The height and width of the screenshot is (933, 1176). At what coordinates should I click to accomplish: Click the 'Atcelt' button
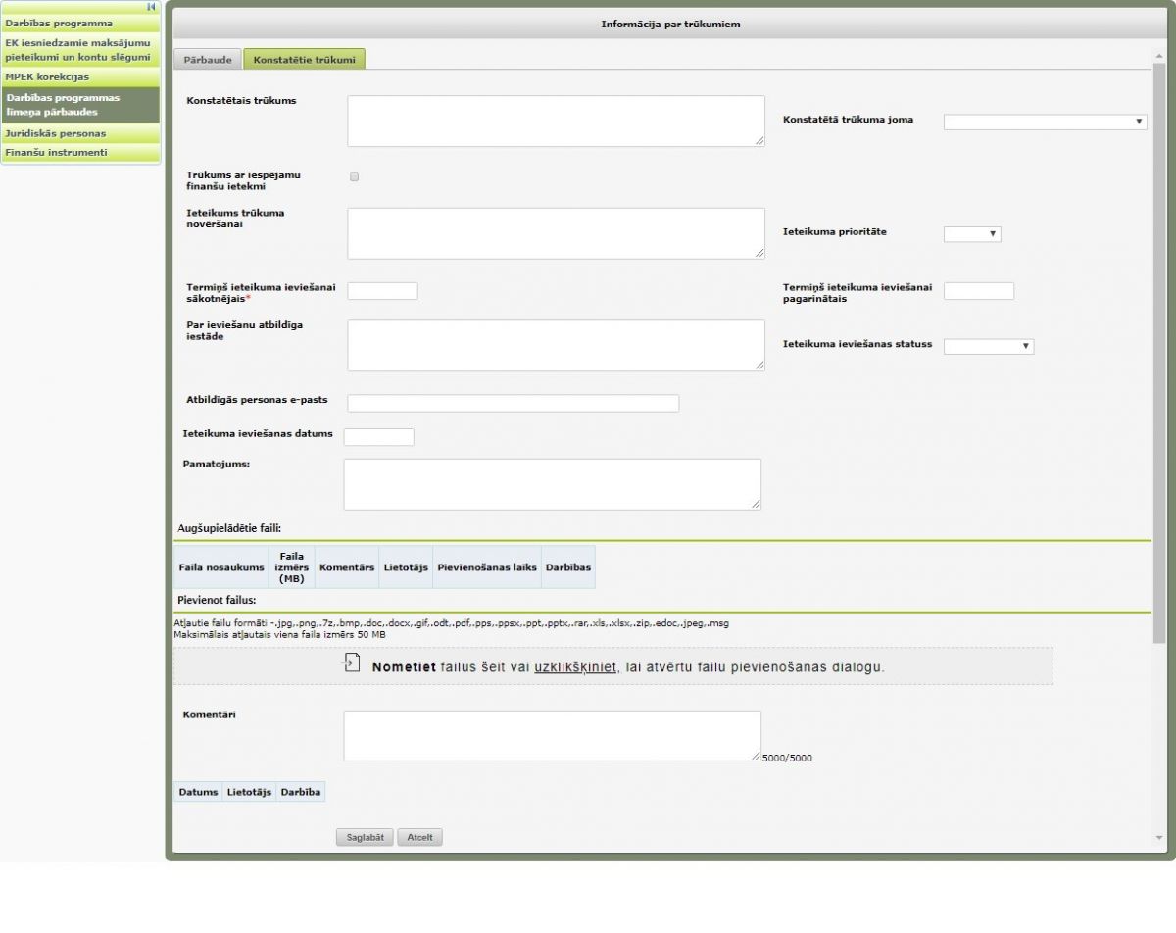coord(419,837)
